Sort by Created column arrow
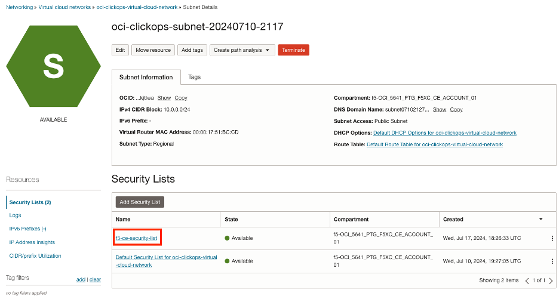The image size is (559, 296). (541, 220)
